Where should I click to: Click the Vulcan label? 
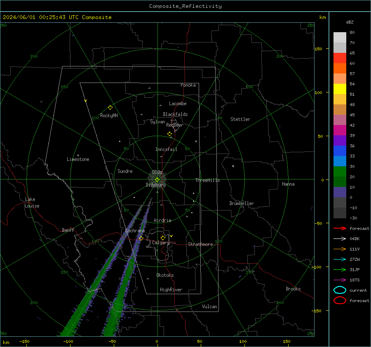coord(209,307)
